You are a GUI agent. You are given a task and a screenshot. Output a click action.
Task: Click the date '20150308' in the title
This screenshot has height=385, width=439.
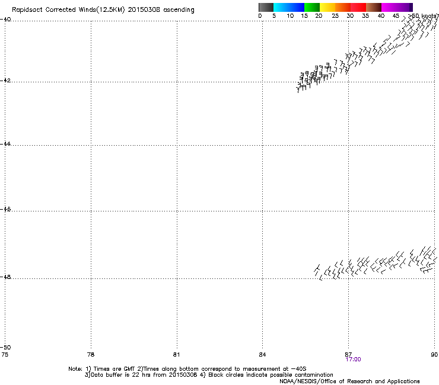pyautogui.click(x=144, y=10)
